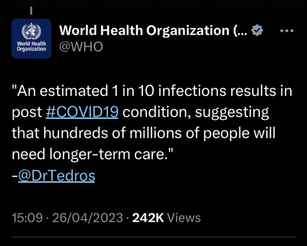Click the Views label

(184, 217)
